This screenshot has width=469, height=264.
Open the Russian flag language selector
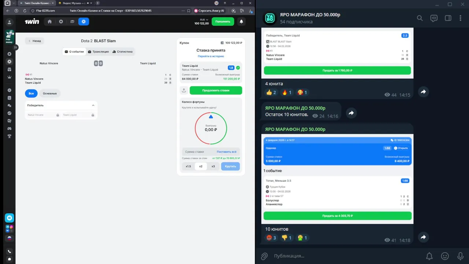tap(10, 238)
